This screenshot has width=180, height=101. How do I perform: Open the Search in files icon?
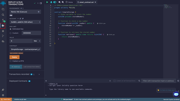point(3,15)
